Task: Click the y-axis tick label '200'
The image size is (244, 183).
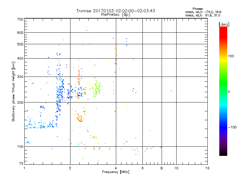Action: pyautogui.click(x=20, y=102)
